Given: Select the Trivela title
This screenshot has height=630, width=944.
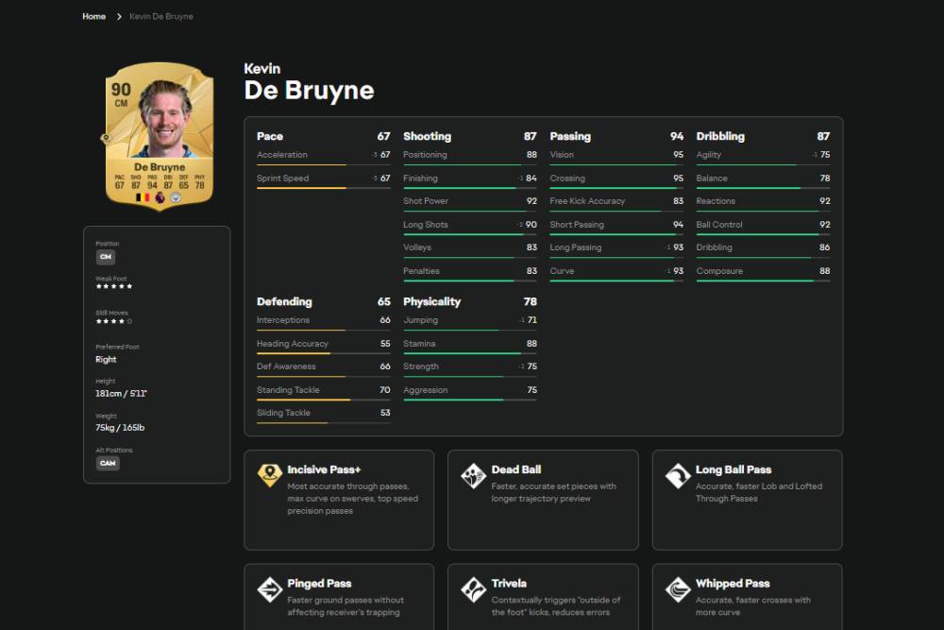Looking at the screenshot, I should [x=509, y=584].
